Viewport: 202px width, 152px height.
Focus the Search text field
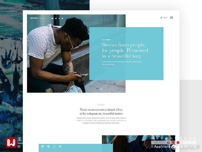165,18
